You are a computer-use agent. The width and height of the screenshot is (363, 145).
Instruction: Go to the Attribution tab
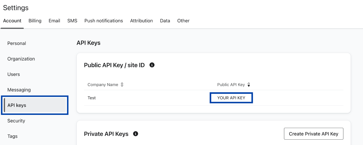(141, 21)
